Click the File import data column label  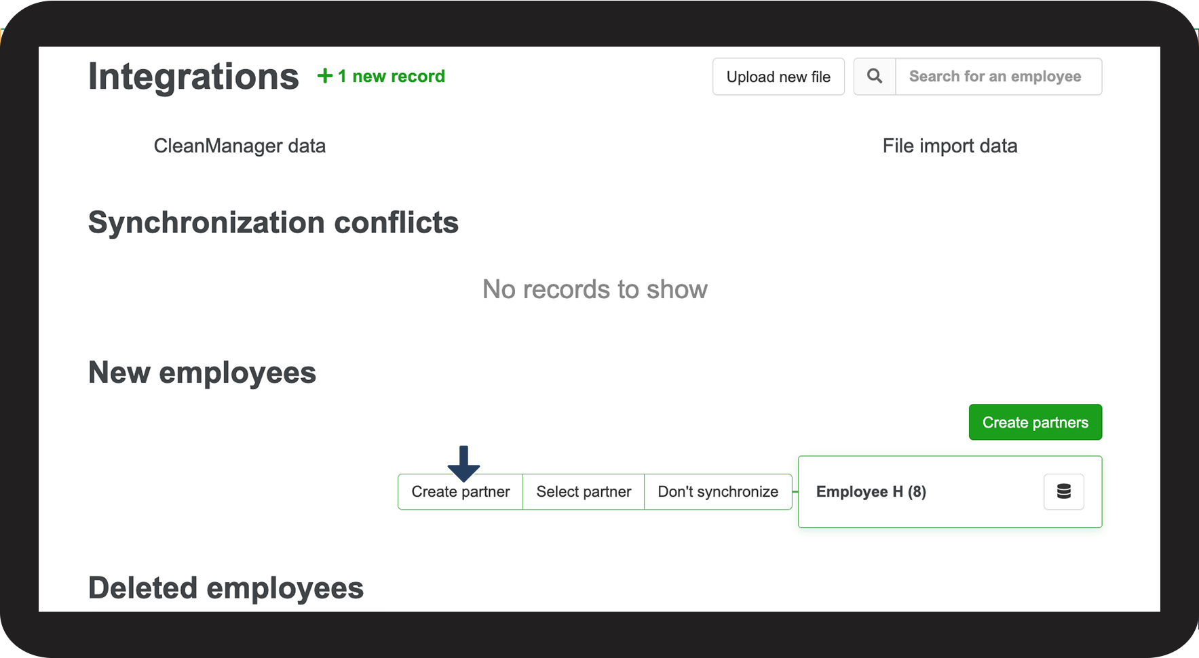click(x=949, y=146)
